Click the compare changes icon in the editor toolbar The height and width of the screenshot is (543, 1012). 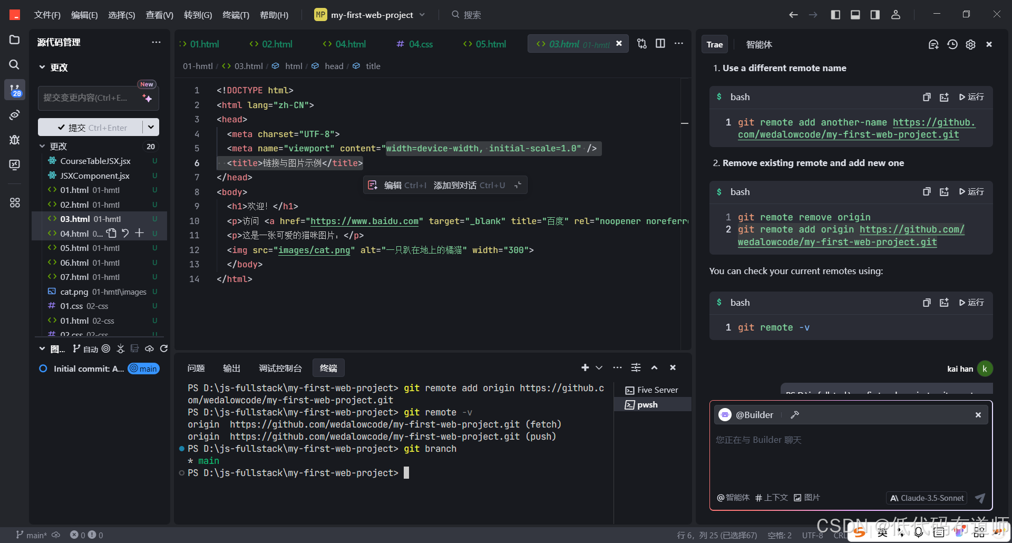(641, 44)
